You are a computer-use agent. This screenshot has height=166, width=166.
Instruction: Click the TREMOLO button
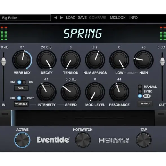pos(21,104)
